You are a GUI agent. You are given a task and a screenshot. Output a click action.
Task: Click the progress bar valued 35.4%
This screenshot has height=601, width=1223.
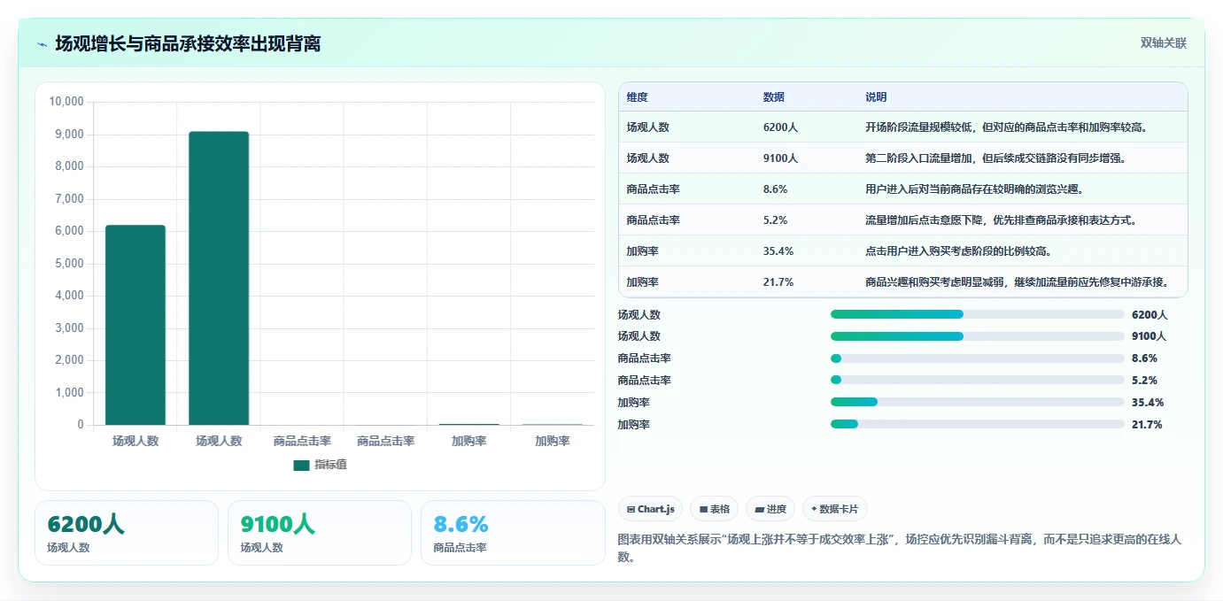(x=978, y=402)
